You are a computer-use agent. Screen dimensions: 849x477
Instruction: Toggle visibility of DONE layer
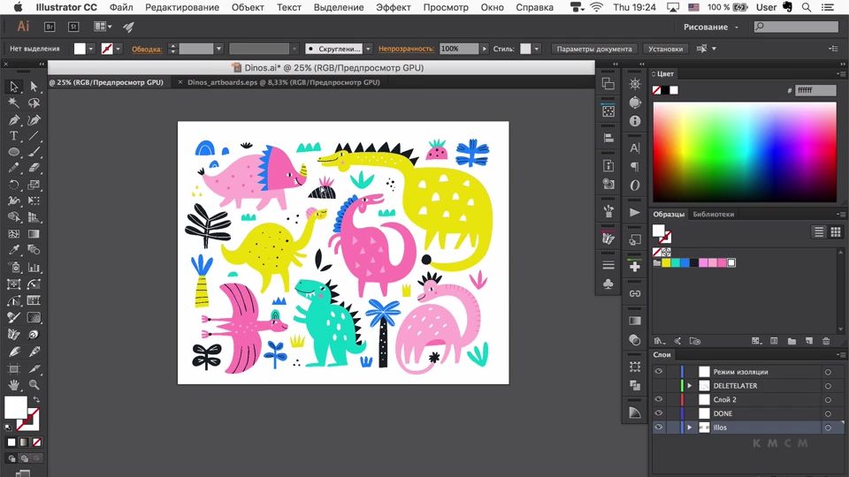(x=658, y=413)
